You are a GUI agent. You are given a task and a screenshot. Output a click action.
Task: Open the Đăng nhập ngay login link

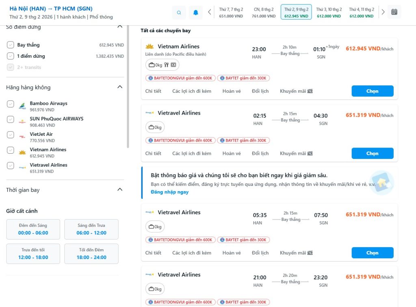click(x=169, y=192)
